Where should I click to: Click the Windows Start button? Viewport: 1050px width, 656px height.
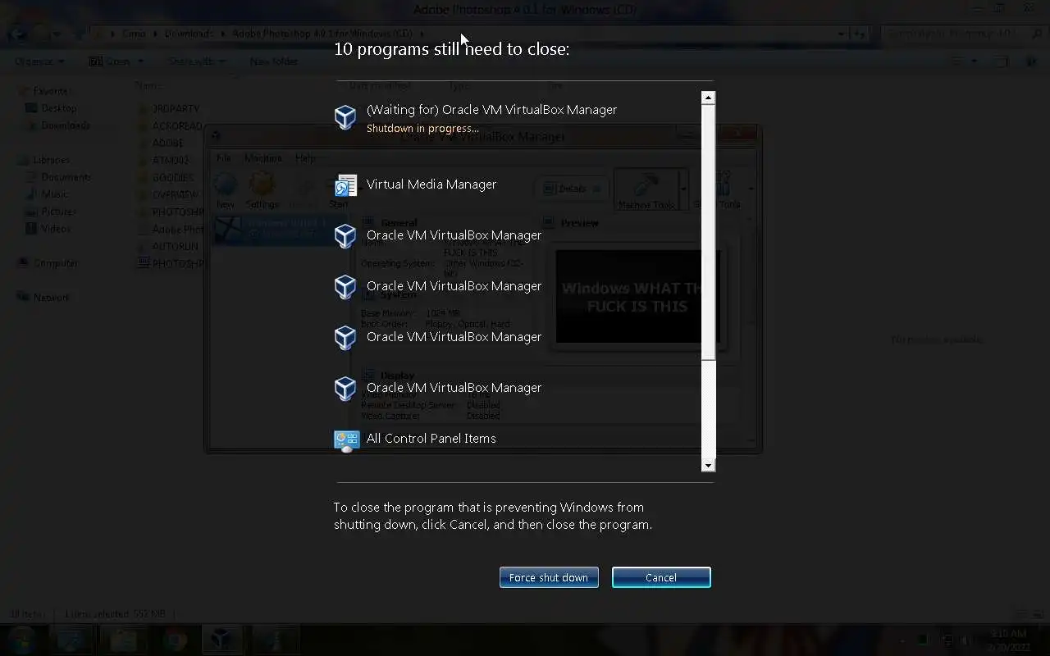click(21, 639)
